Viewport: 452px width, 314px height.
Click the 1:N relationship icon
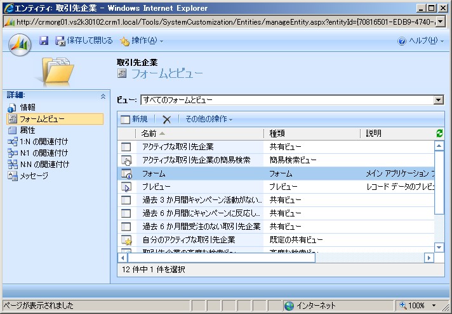(x=13, y=141)
